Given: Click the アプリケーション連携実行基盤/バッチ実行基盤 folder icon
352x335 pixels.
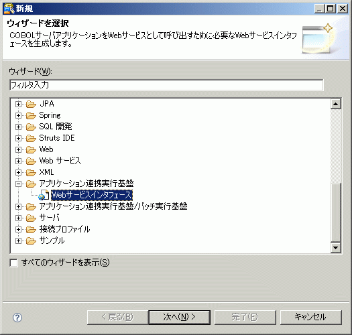Looking at the screenshot, I should [x=31, y=206].
